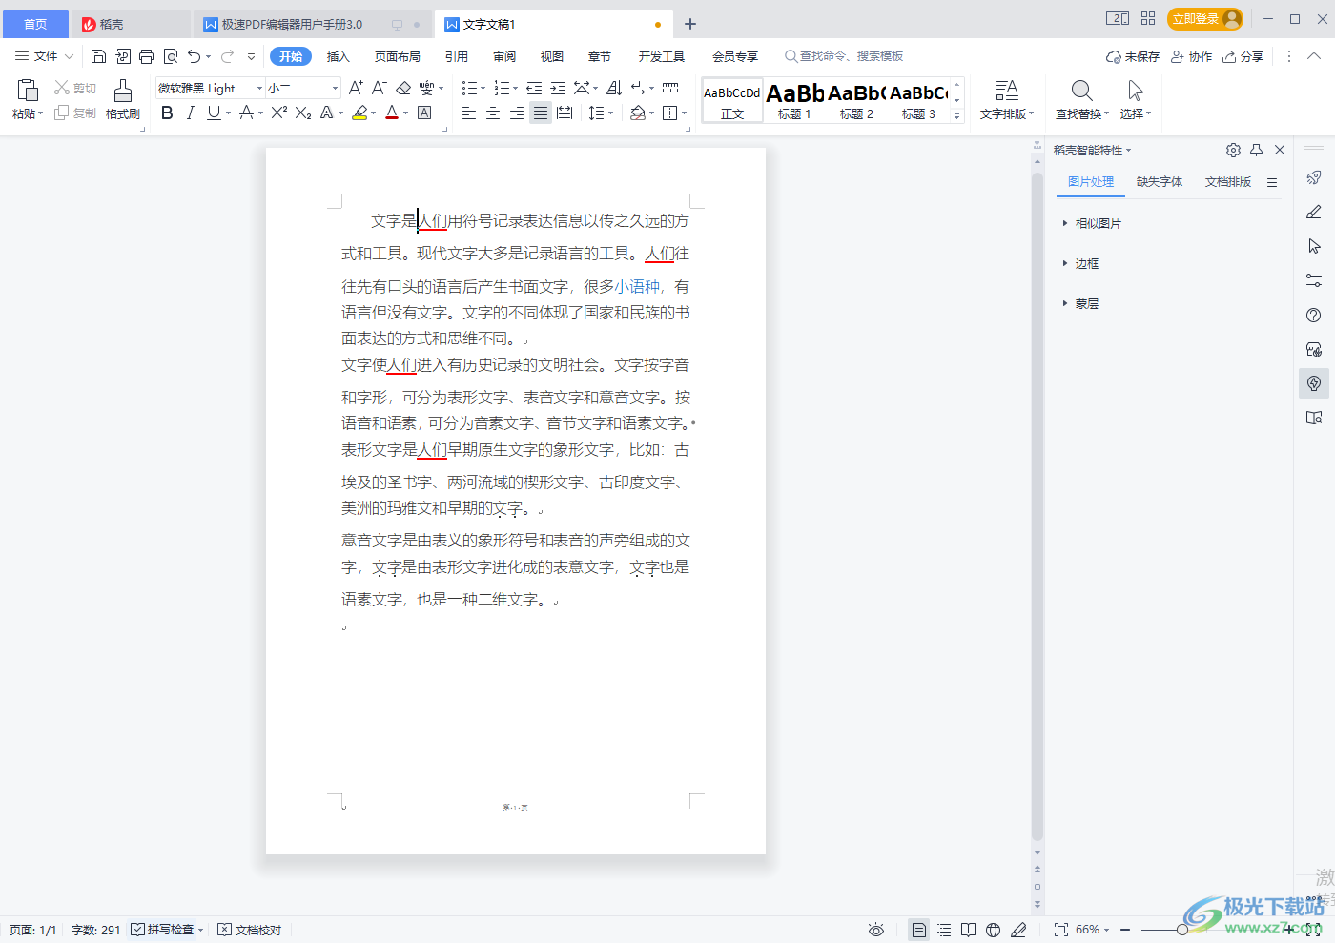Apply the 标题 1 heading style
Image resolution: width=1335 pixels, height=943 pixels.
[x=794, y=99]
